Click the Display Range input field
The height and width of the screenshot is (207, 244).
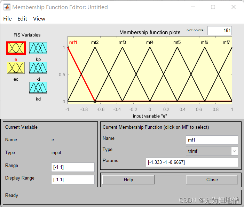click(73, 180)
